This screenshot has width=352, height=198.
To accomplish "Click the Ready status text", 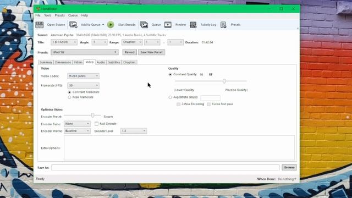I will (x=40, y=179).
